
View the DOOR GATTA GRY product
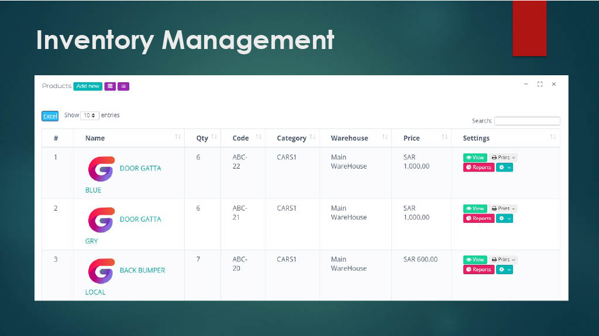475,208
